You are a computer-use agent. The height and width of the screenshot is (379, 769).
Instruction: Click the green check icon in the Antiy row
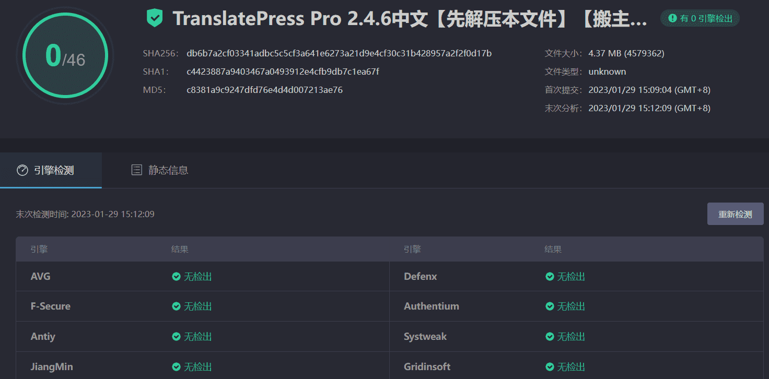coord(177,337)
